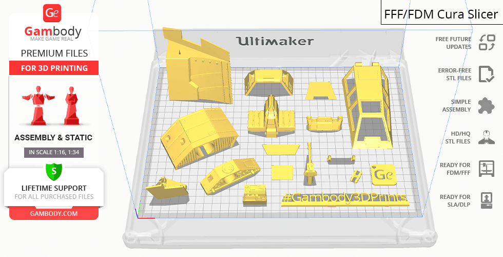The height and width of the screenshot is (257, 503).
Task: Click the green Lifetime Support shield icon
Action: [x=53, y=171]
